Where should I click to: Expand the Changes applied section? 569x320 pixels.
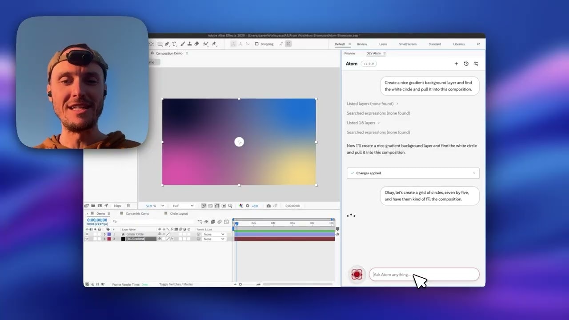pos(413,173)
